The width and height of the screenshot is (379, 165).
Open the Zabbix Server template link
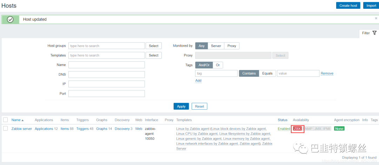point(224,146)
